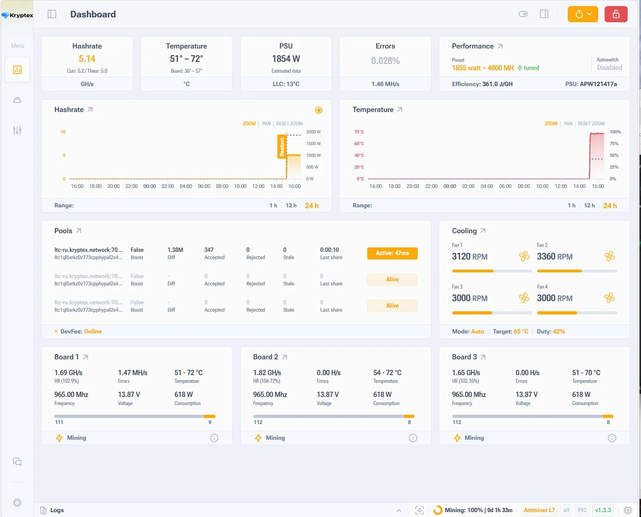Select PAN mode on Hashrate chart

(266, 124)
